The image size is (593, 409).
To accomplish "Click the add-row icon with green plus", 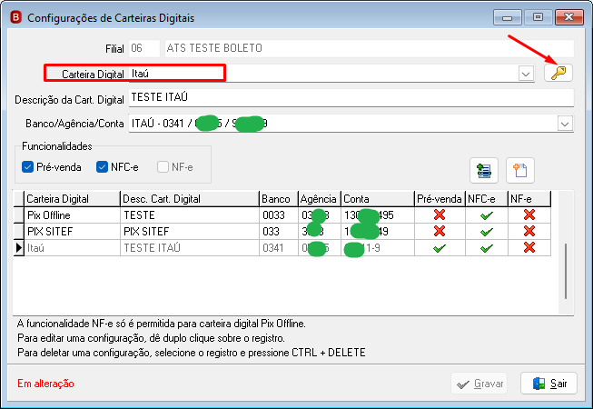I will [484, 170].
